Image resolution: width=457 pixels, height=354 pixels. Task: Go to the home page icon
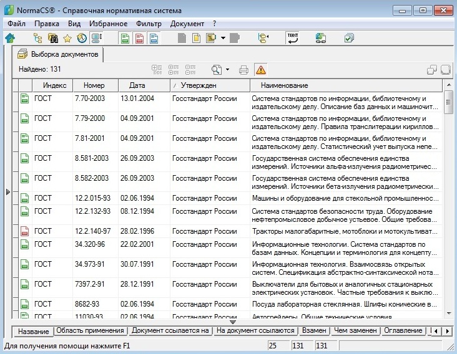[10, 38]
